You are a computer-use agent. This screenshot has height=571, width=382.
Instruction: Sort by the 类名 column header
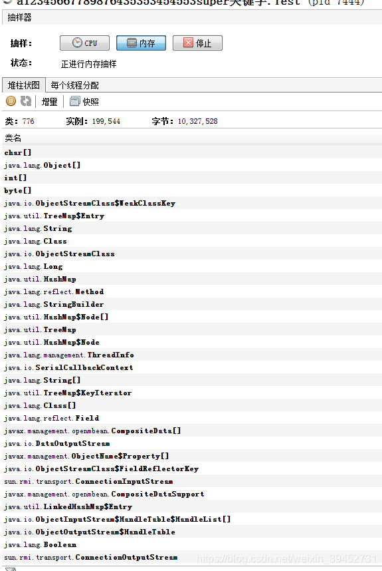[192, 138]
